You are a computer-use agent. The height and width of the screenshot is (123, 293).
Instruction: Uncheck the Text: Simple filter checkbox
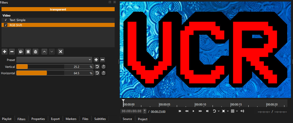(x=6, y=20)
